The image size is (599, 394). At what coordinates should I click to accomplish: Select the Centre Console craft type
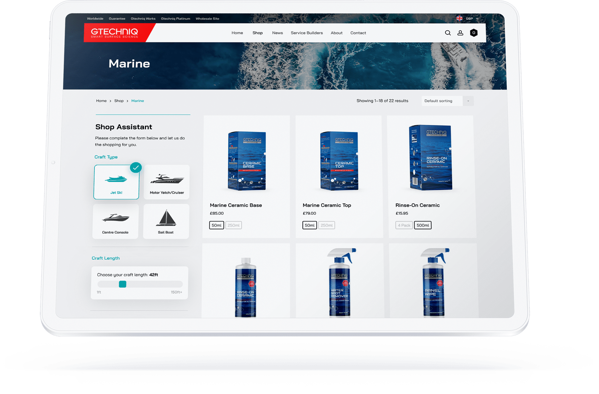pyautogui.click(x=115, y=222)
